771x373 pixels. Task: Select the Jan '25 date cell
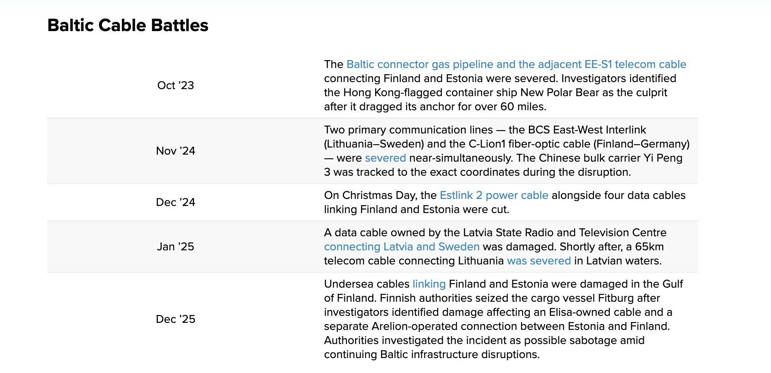pyautogui.click(x=176, y=247)
